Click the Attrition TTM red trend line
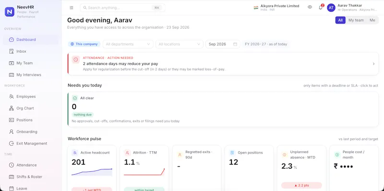Image resolution: width=384 pixels, height=191 pixels. coord(144,172)
